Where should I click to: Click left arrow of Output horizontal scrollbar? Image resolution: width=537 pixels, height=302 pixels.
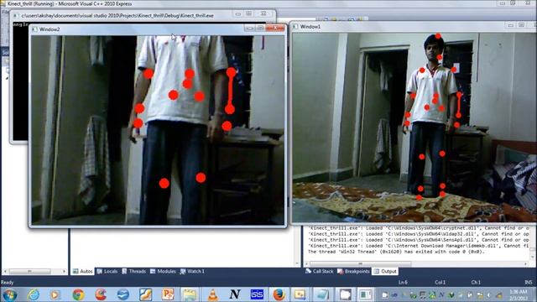[x=307, y=263]
